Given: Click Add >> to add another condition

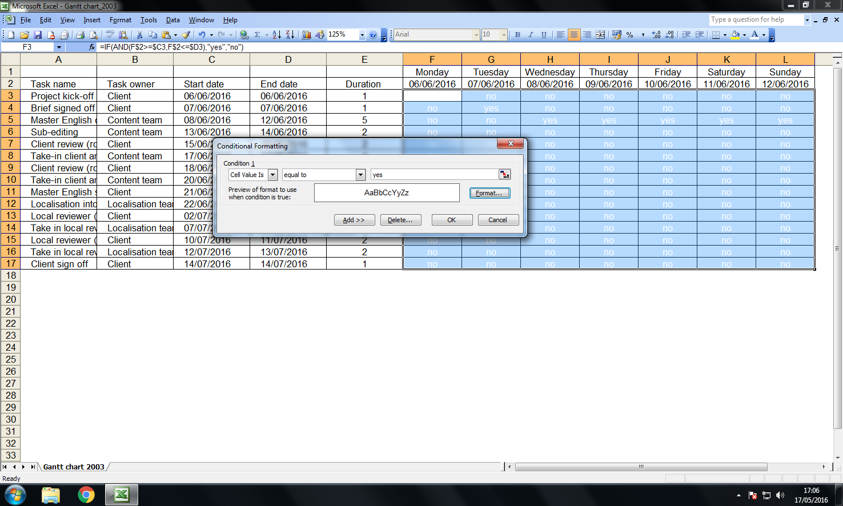Looking at the screenshot, I should [x=355, y=219].
